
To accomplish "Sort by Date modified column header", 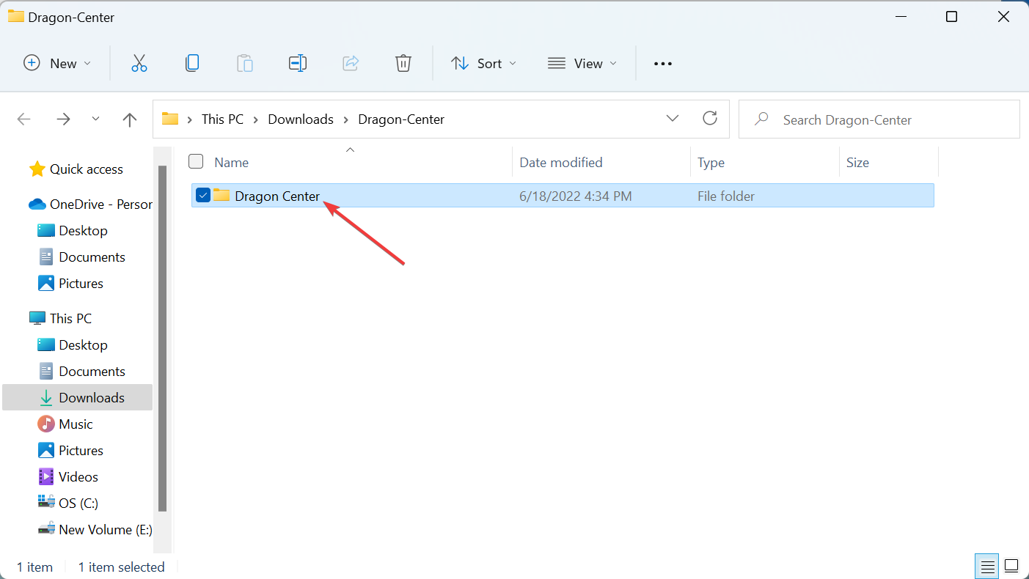I will (x=561, y=162).
